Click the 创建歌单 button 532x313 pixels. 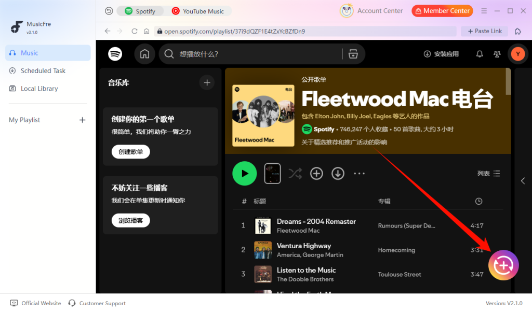point(130,152)
